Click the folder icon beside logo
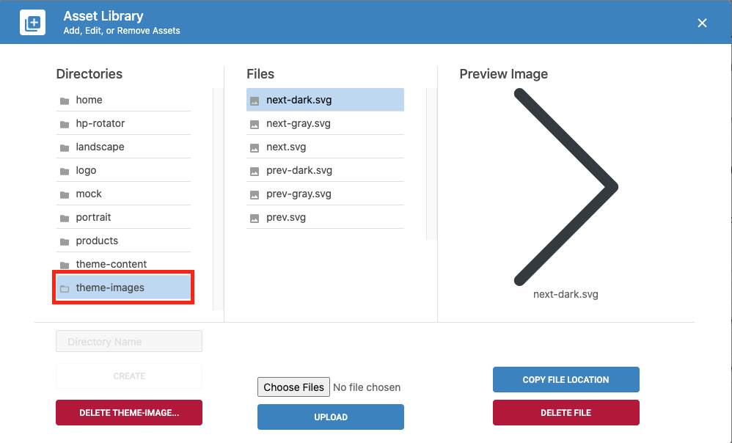This screenshot has width=732, height=443. 64,170
